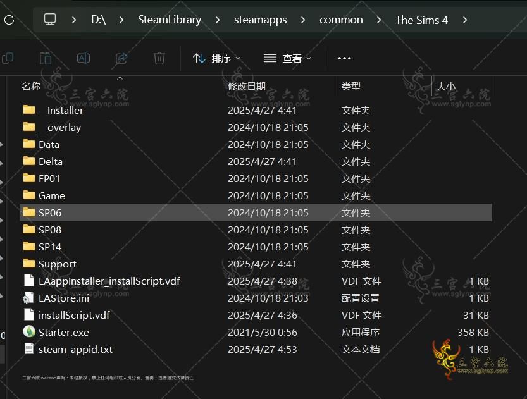Open the 排序 sort dropdown
Viewport: 527px width, 399px height.
click(x=217, y=58)
